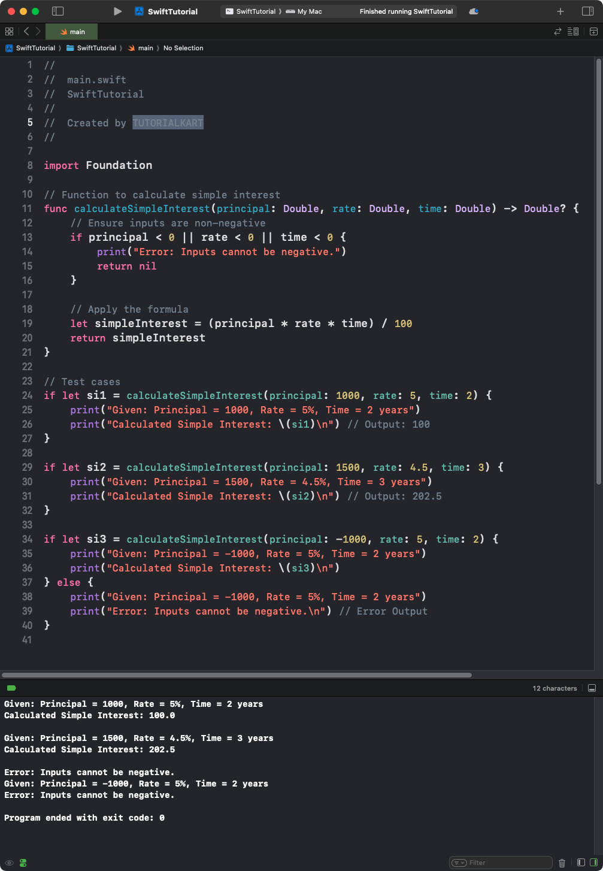
Task: Click the cloud activity icon in the toolbar
Action: tap(473, 11)
